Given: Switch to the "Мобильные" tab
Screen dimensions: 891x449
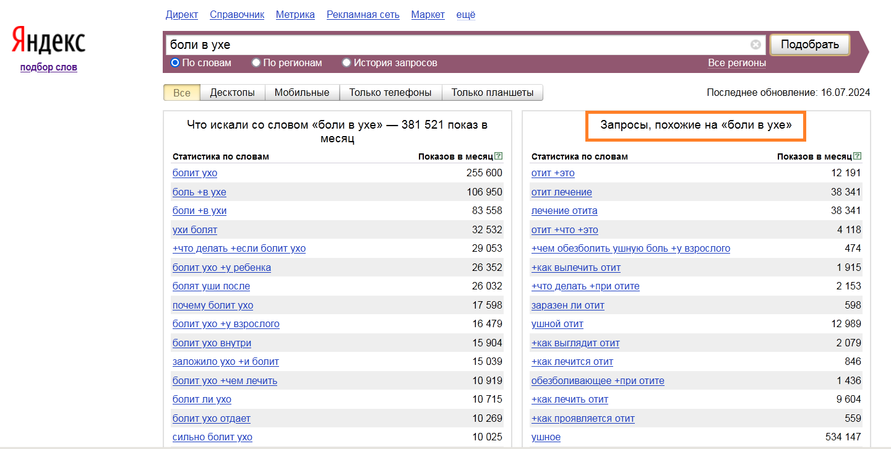Looking at the screenshot, I should point(302,93).
